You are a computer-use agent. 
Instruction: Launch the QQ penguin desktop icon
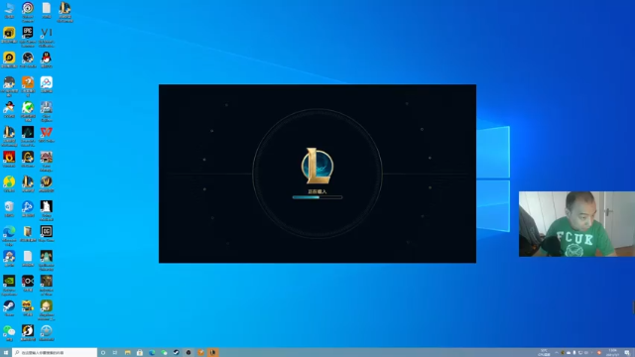[47, 58]
